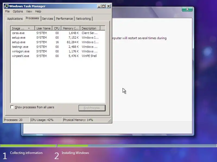Image resolution: width=217 pixels, height=162 pixels.
Task: Select setup.exe using 82,284 K memory
Action: 58,42
